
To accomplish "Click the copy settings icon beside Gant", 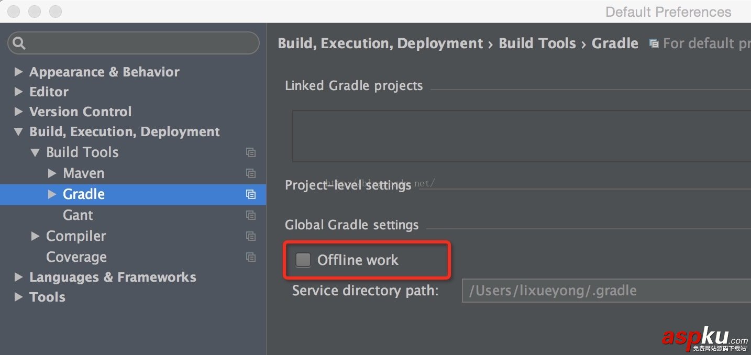I will coord(251,215).
